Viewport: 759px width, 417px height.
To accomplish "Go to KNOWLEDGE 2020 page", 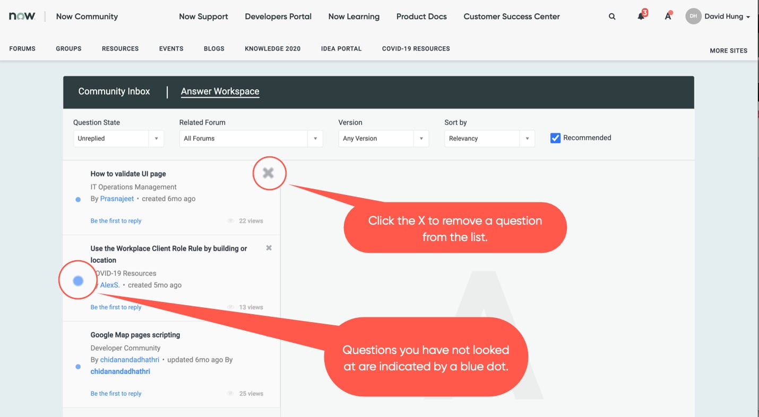I will (272, 49).
